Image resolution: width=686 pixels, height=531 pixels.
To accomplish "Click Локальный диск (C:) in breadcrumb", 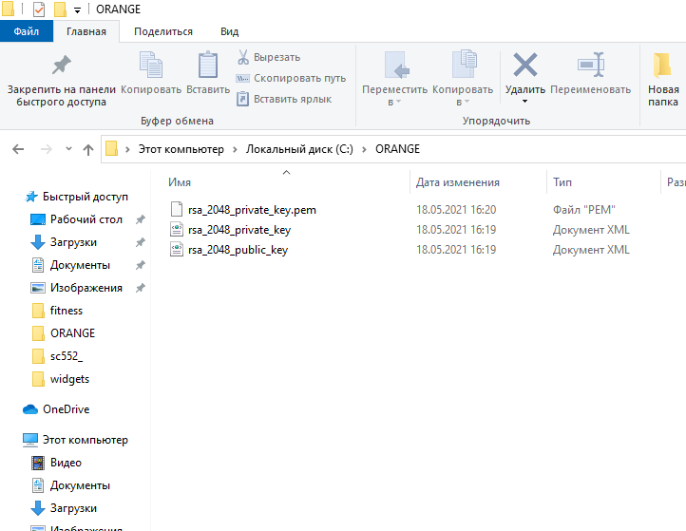I will pyautogui.click(x=299, y=149).
